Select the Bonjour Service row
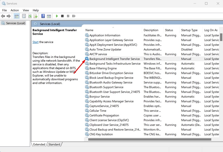The height and width of the screenshot is (152, 223). [x=100, y=96]
